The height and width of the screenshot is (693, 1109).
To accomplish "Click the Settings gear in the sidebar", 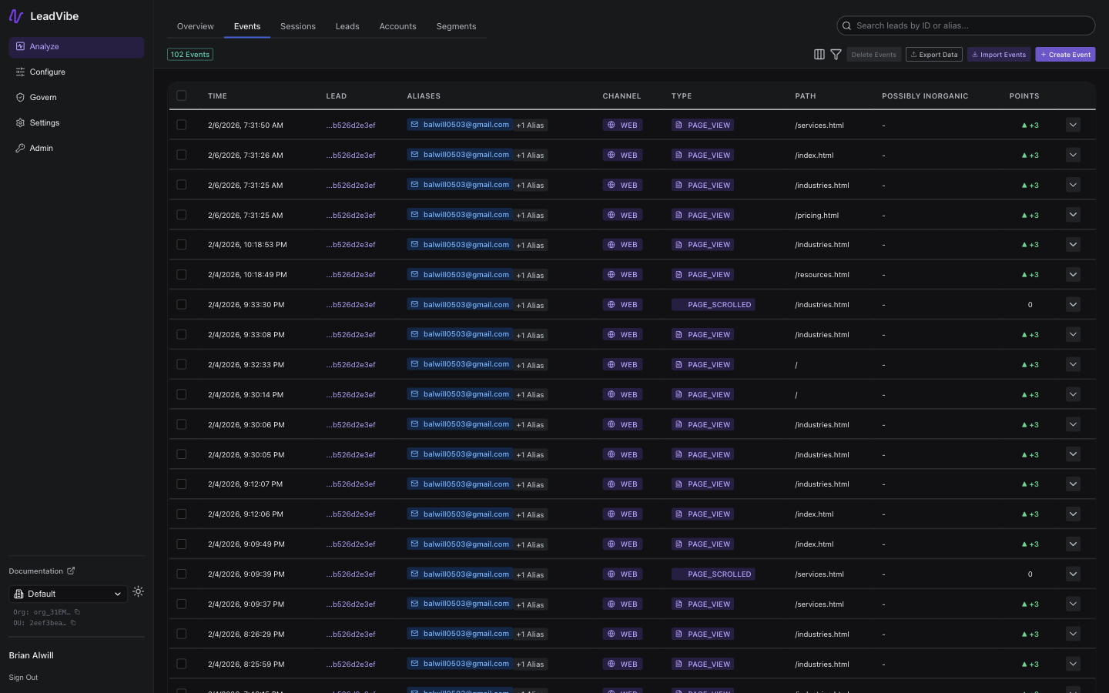I will point(21,122).
